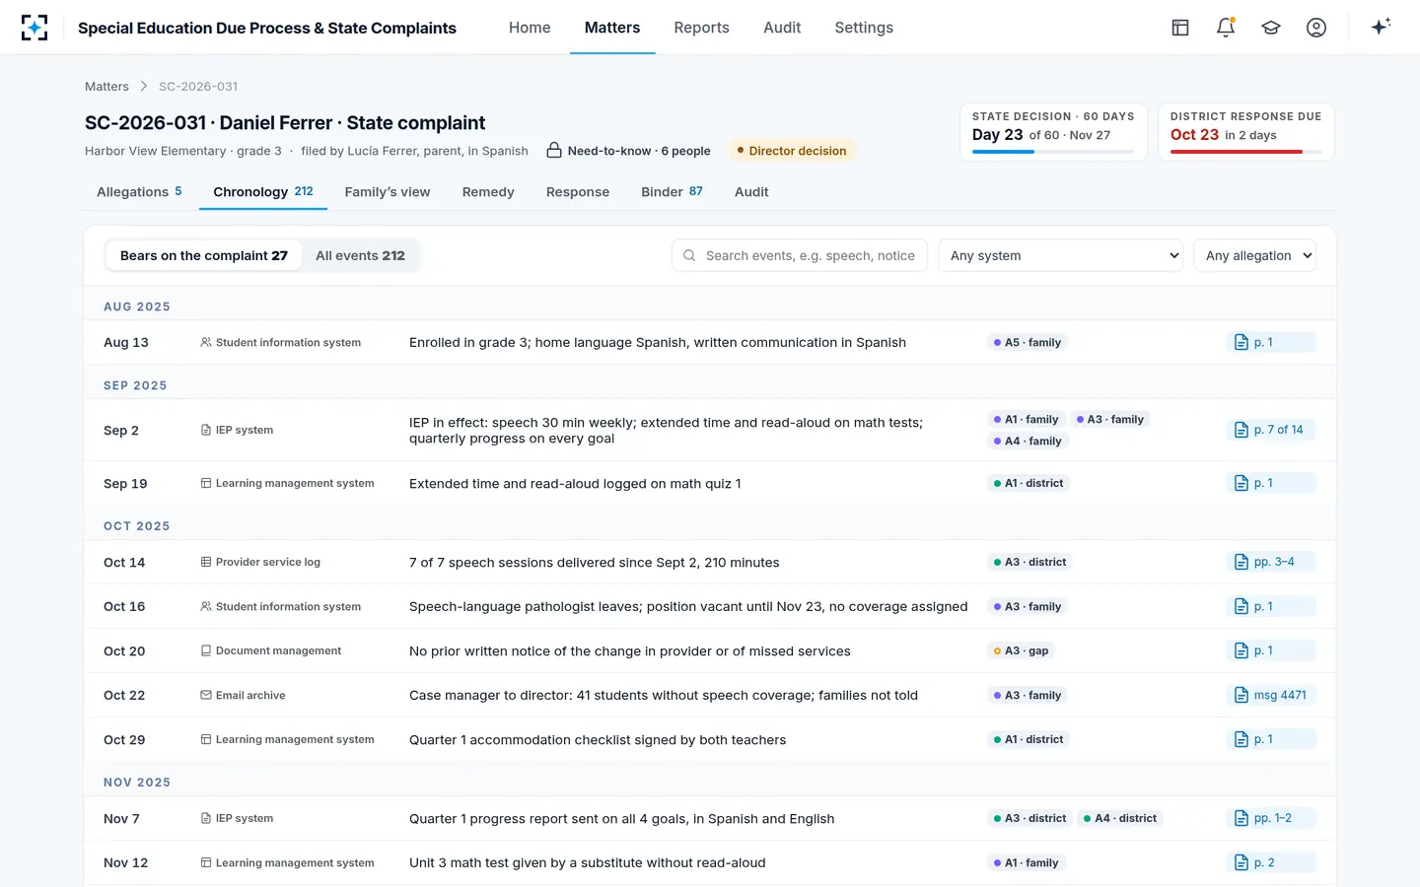Image resolution: width=1420 pixels, height=887 pixels.
Task: Show All events 212
Action: point(360,255)
